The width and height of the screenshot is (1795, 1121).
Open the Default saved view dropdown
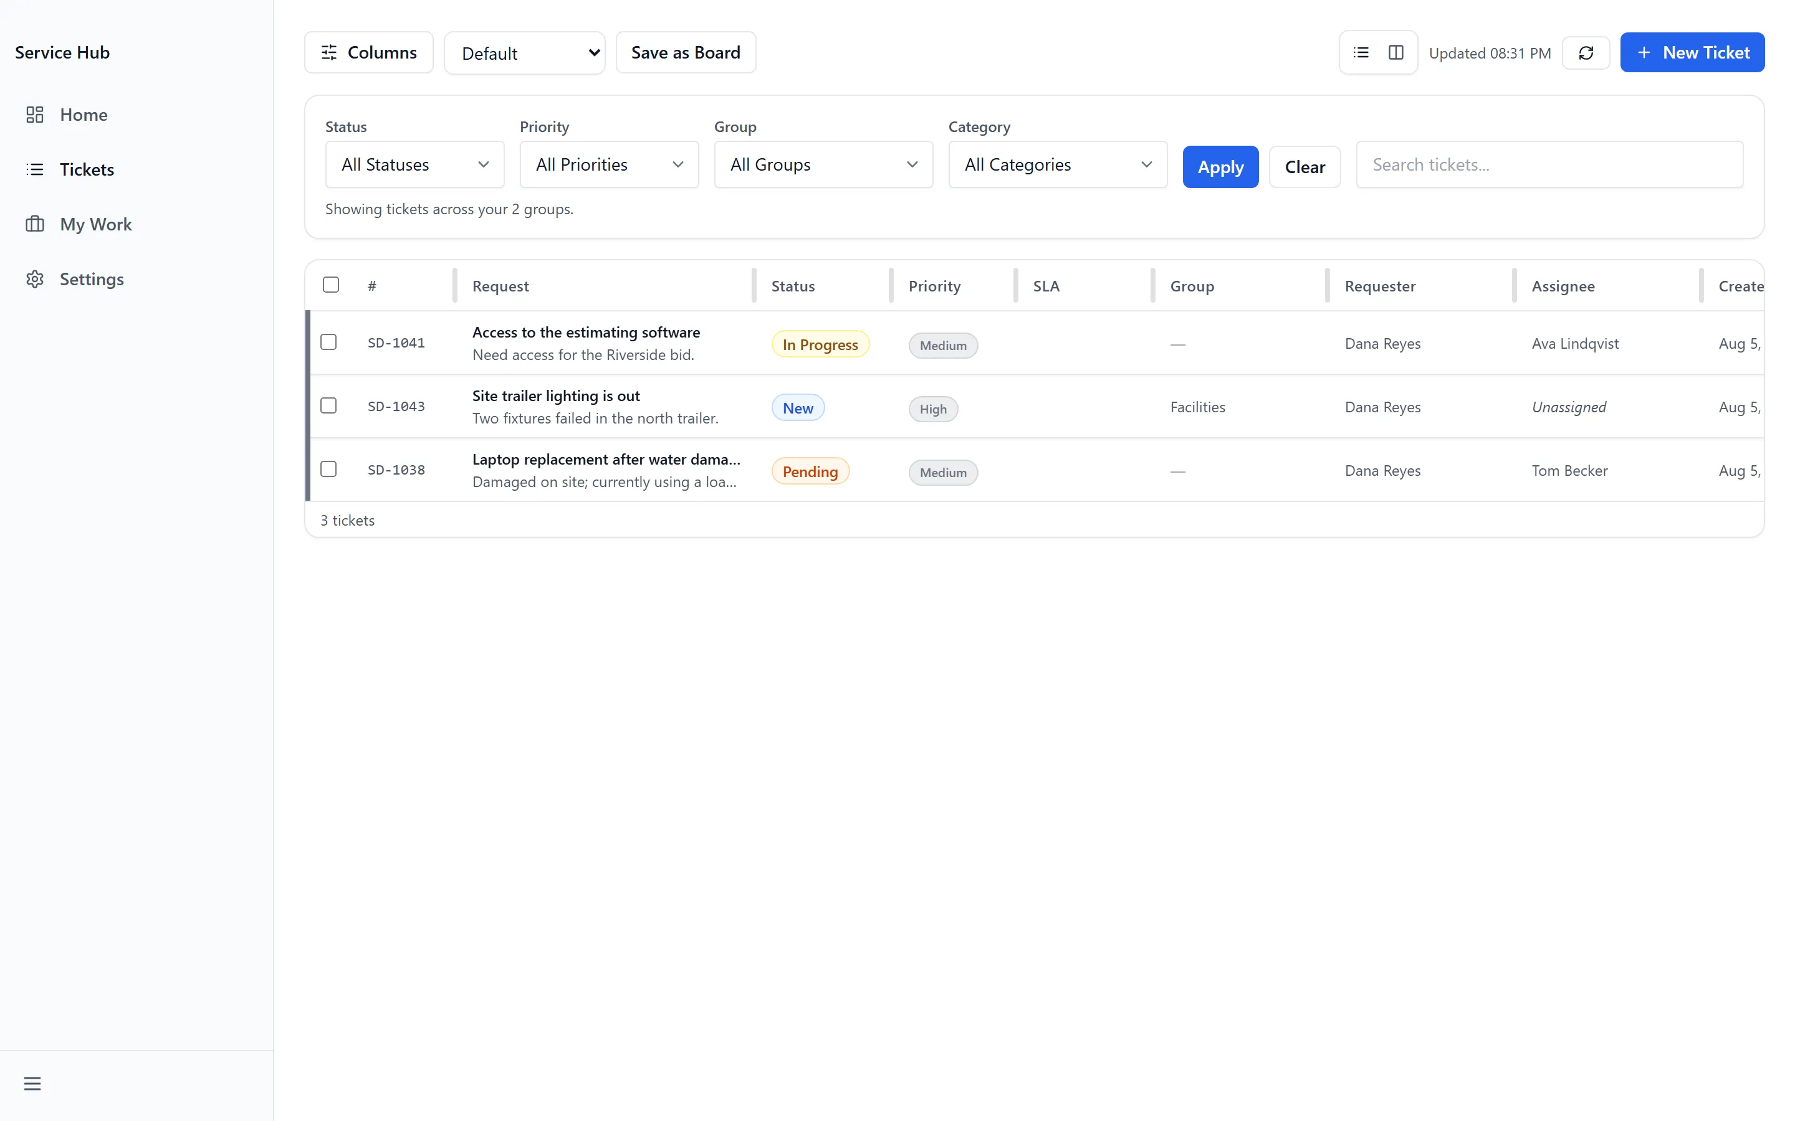point(524,53)
